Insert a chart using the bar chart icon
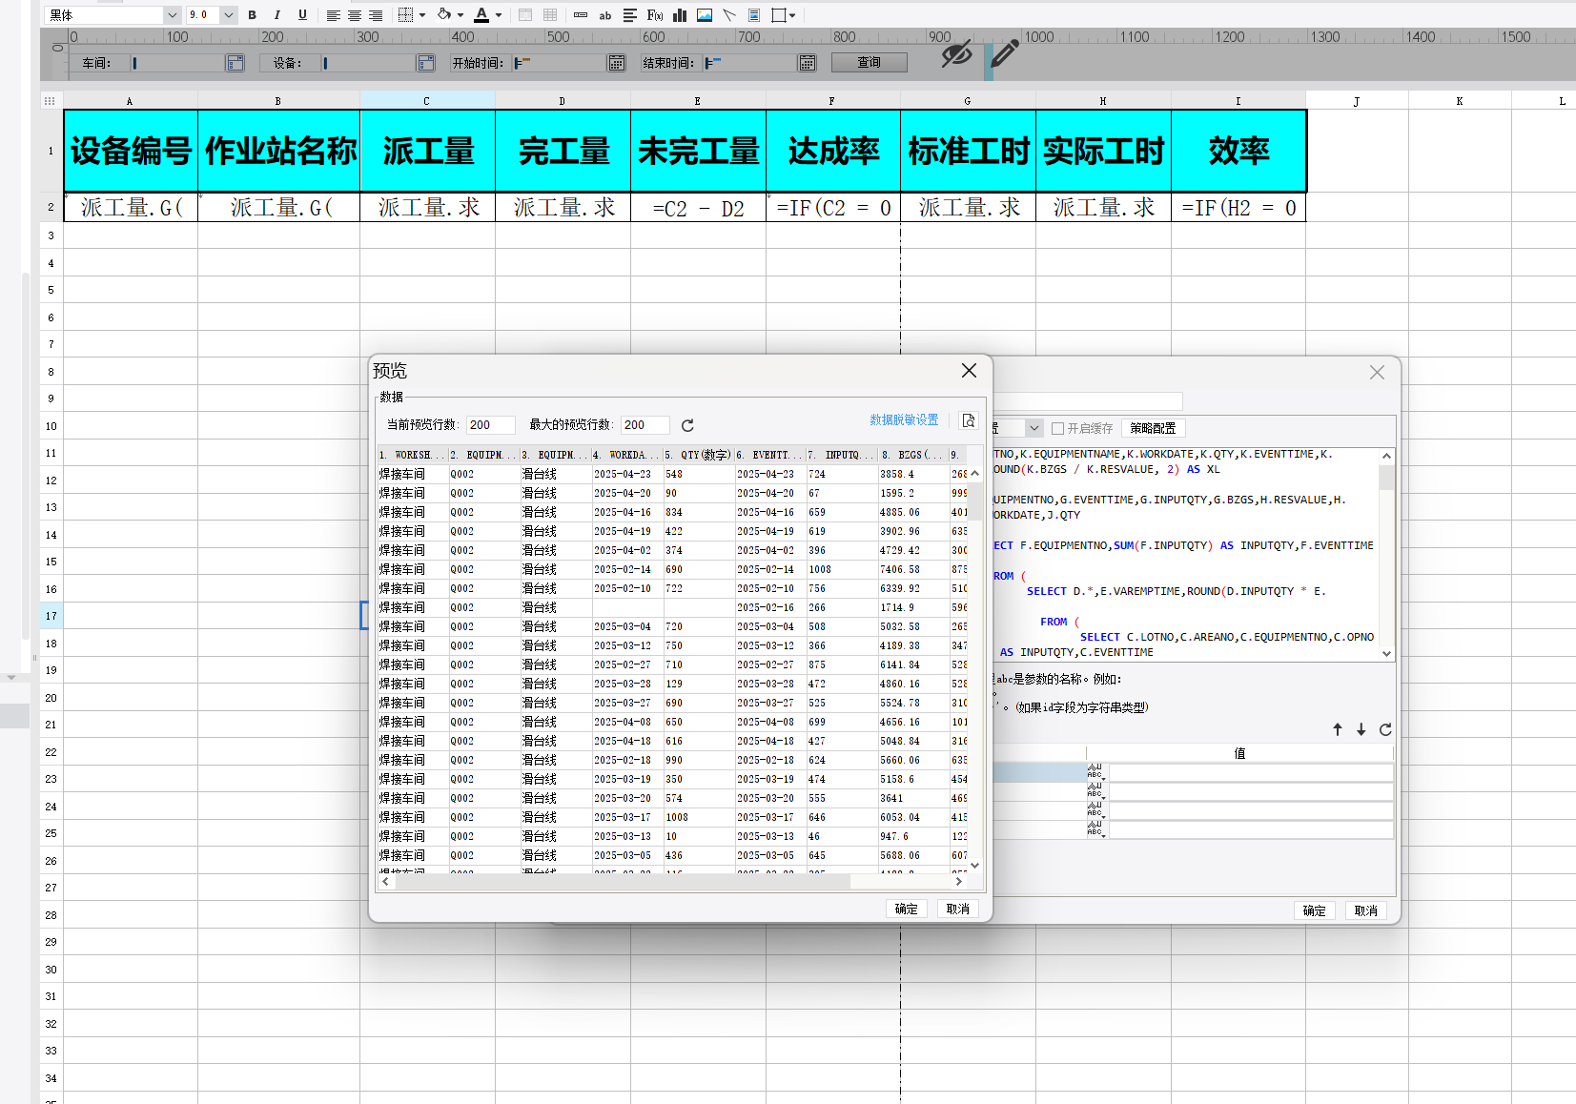The width and height of the screenshot is (1576, 1104). point(680,15)
